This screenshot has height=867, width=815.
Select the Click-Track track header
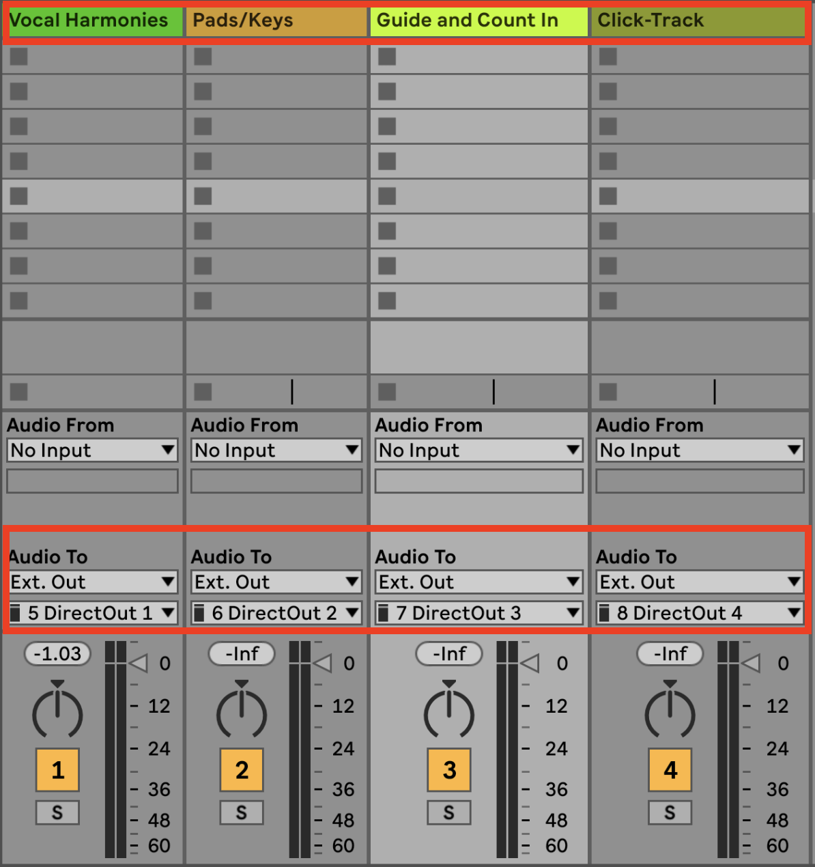point(698,21)
